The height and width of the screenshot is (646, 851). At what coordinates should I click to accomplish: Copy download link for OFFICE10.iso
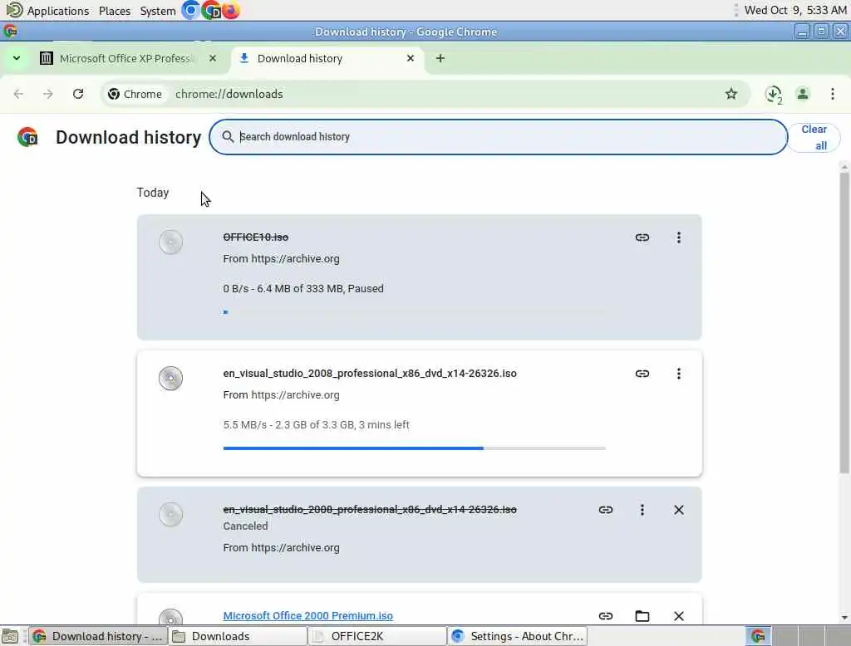click(x=642, y=237)
